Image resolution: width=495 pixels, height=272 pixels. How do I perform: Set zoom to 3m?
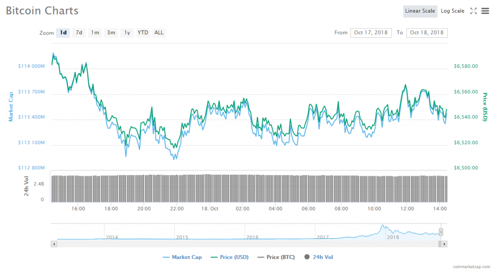click(x=111, y=33)
